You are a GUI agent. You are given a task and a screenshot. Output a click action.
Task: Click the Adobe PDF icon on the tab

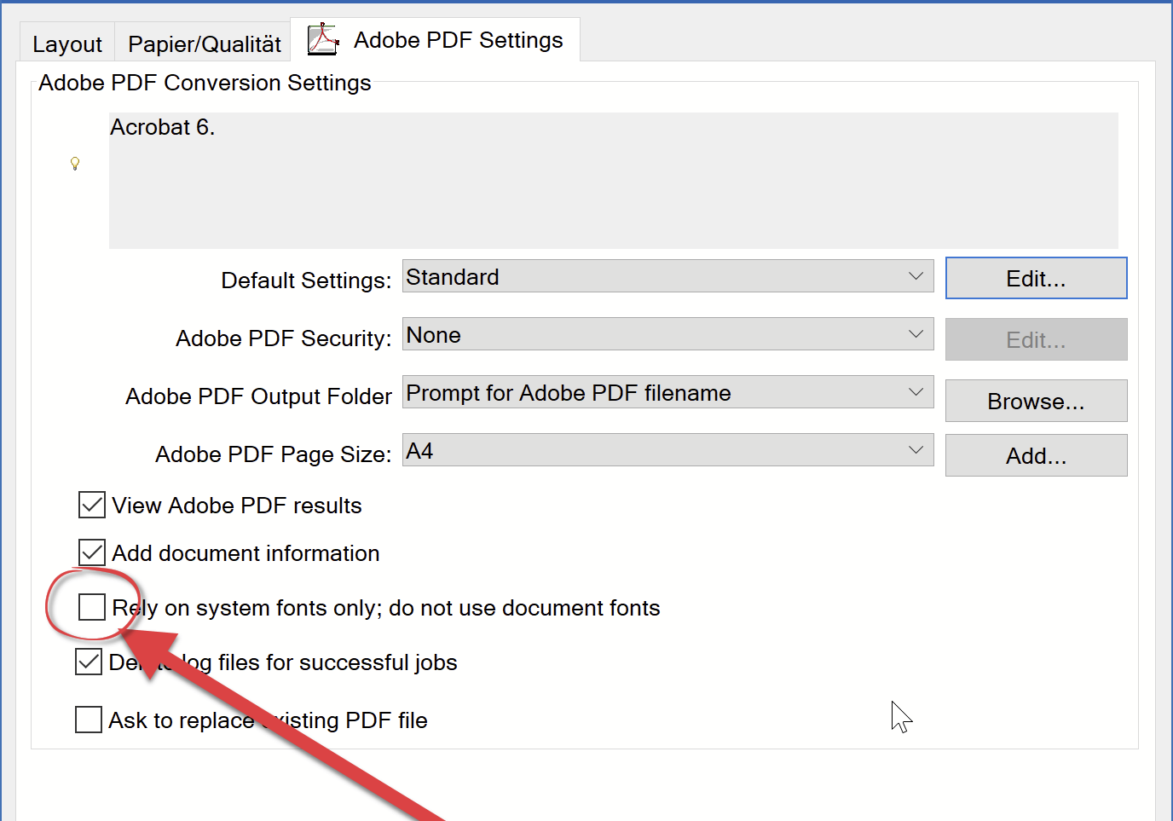point(323,39)
